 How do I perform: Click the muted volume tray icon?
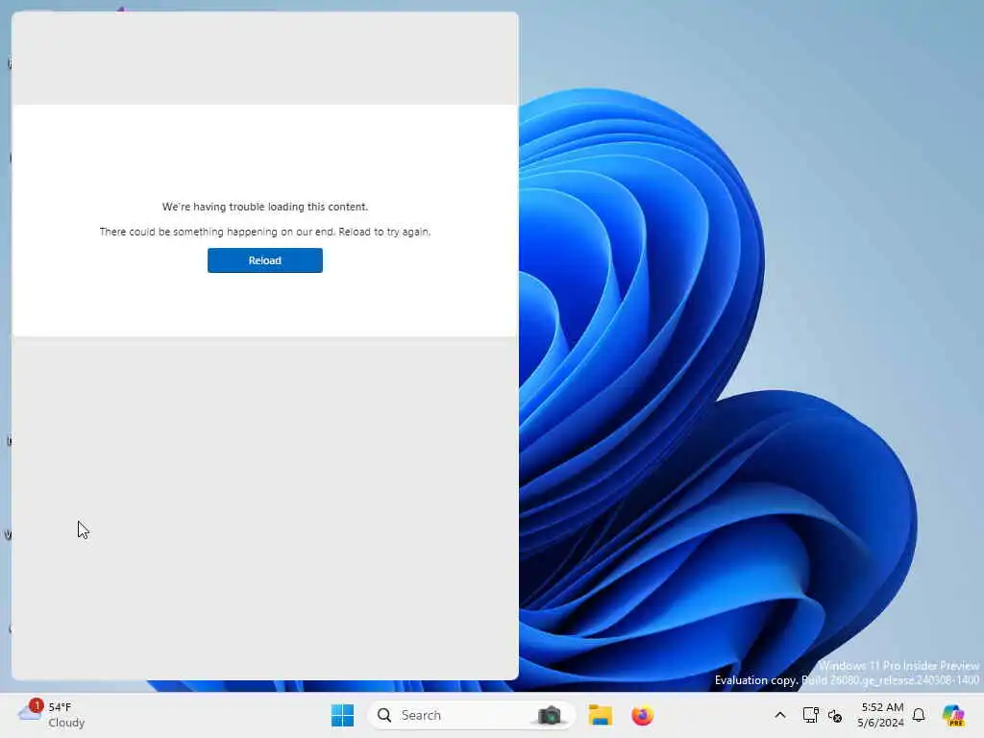pos(835,715)
